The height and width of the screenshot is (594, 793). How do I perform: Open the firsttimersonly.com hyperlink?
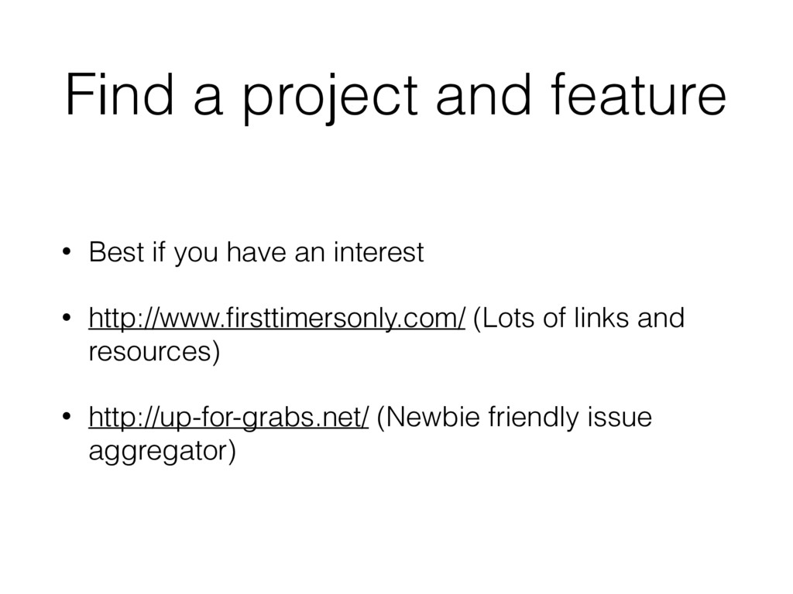(x=276, y=319)
